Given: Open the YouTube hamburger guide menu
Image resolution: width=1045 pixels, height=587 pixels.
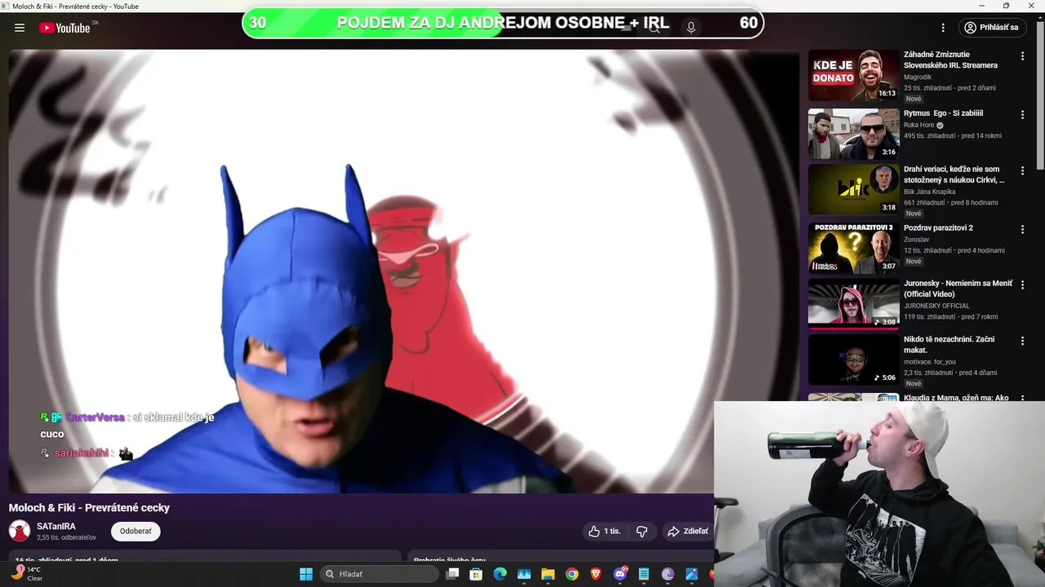Looking at the screenshot, I should [20, 28].
